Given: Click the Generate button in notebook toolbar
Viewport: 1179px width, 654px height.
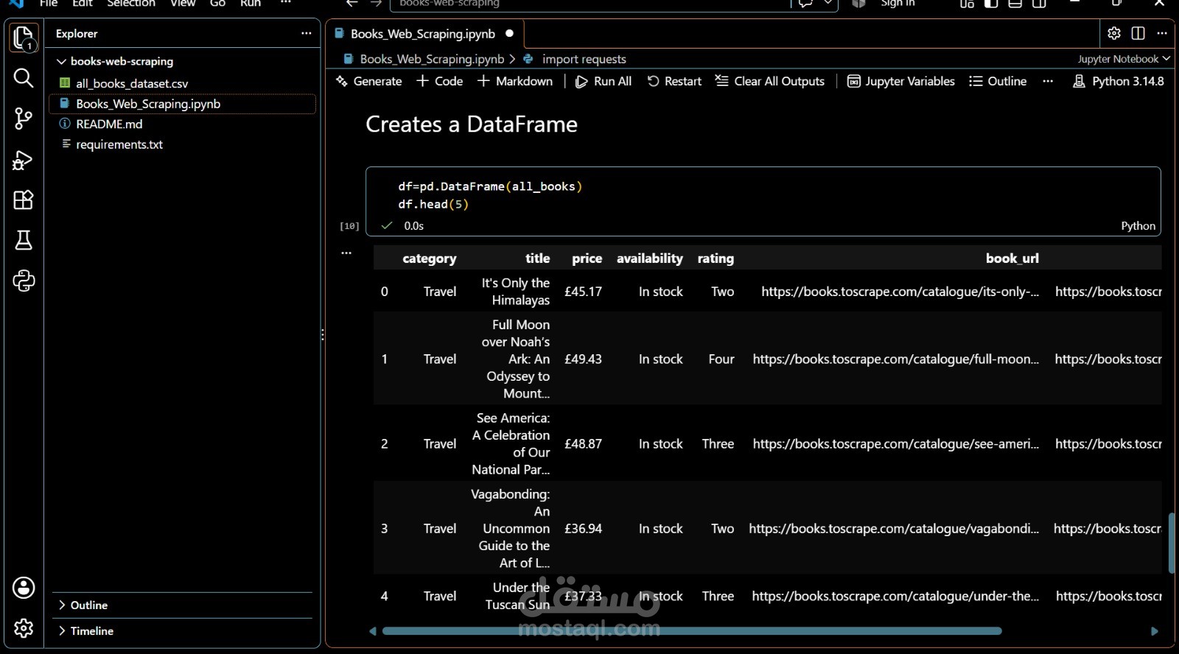Looking at the screenshot, I should point(369,81).
